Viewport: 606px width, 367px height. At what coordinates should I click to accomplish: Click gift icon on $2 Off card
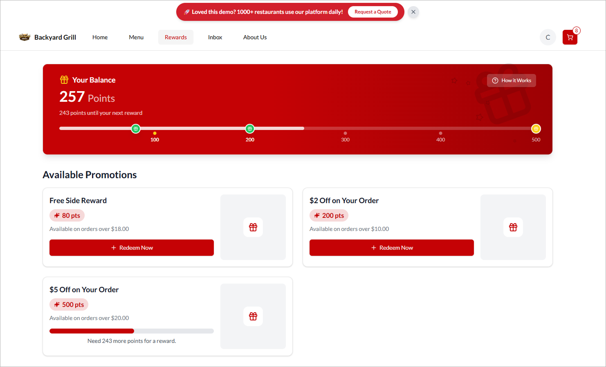(513, 227)
